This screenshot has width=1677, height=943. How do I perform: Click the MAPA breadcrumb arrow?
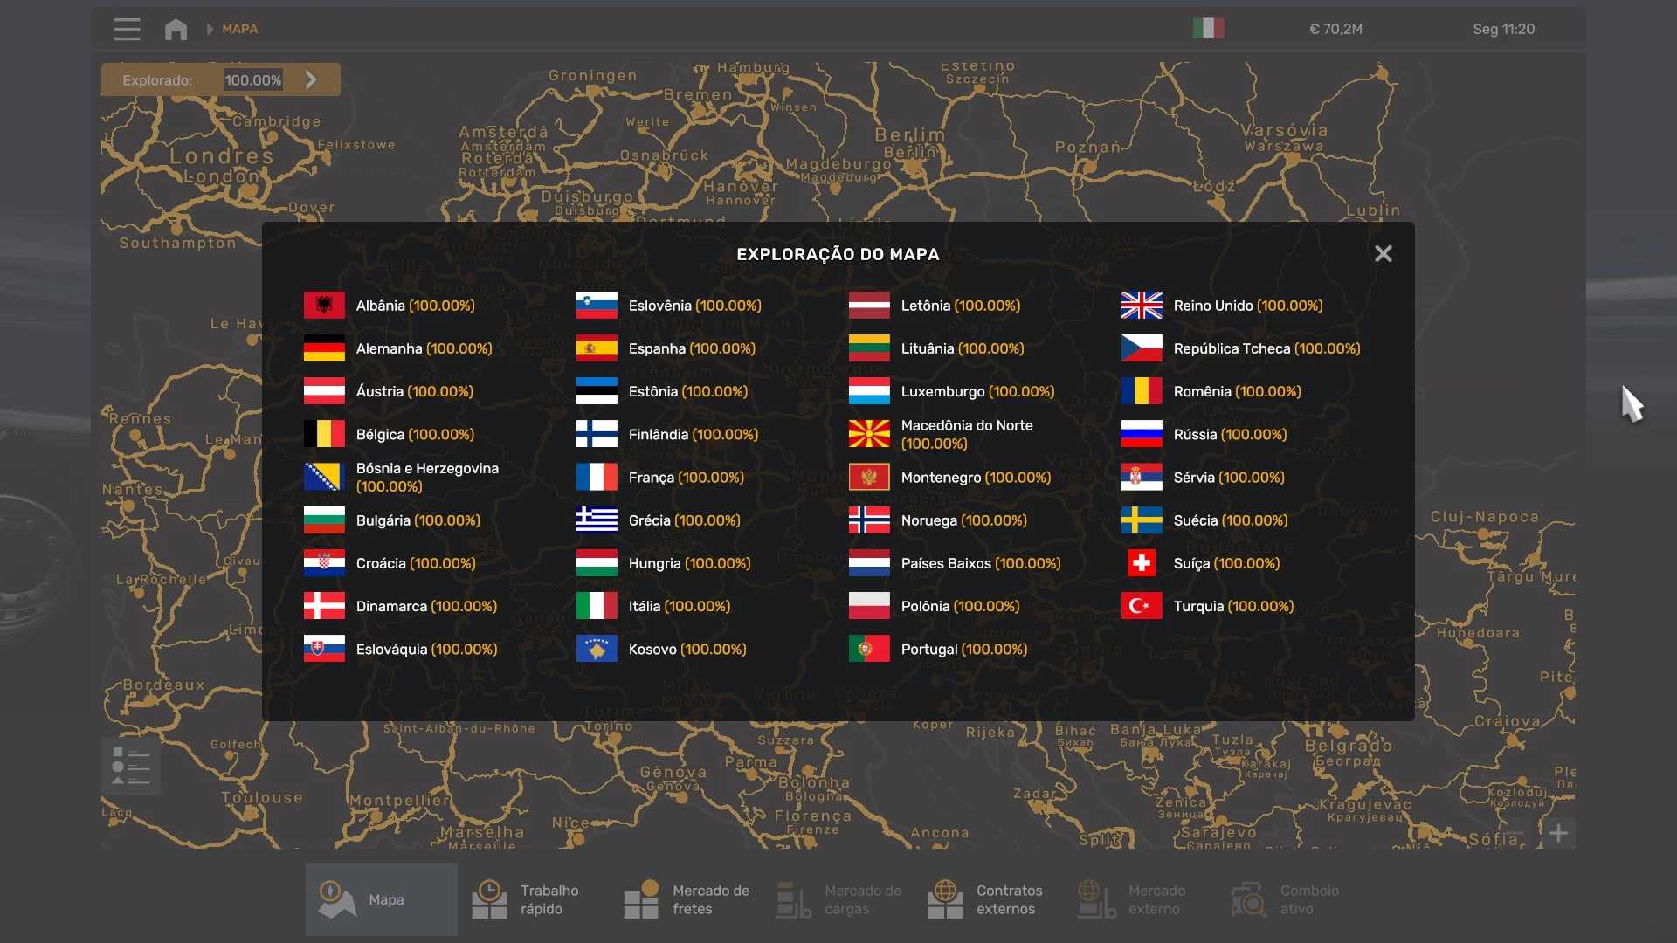(x=210, y=29)
